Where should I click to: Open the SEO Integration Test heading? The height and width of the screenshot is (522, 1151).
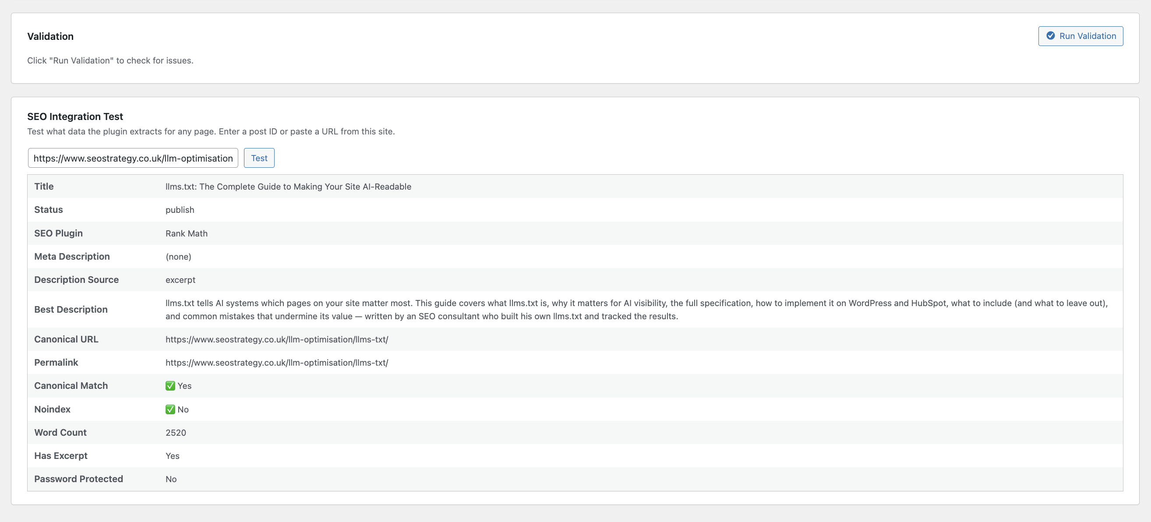75,116
